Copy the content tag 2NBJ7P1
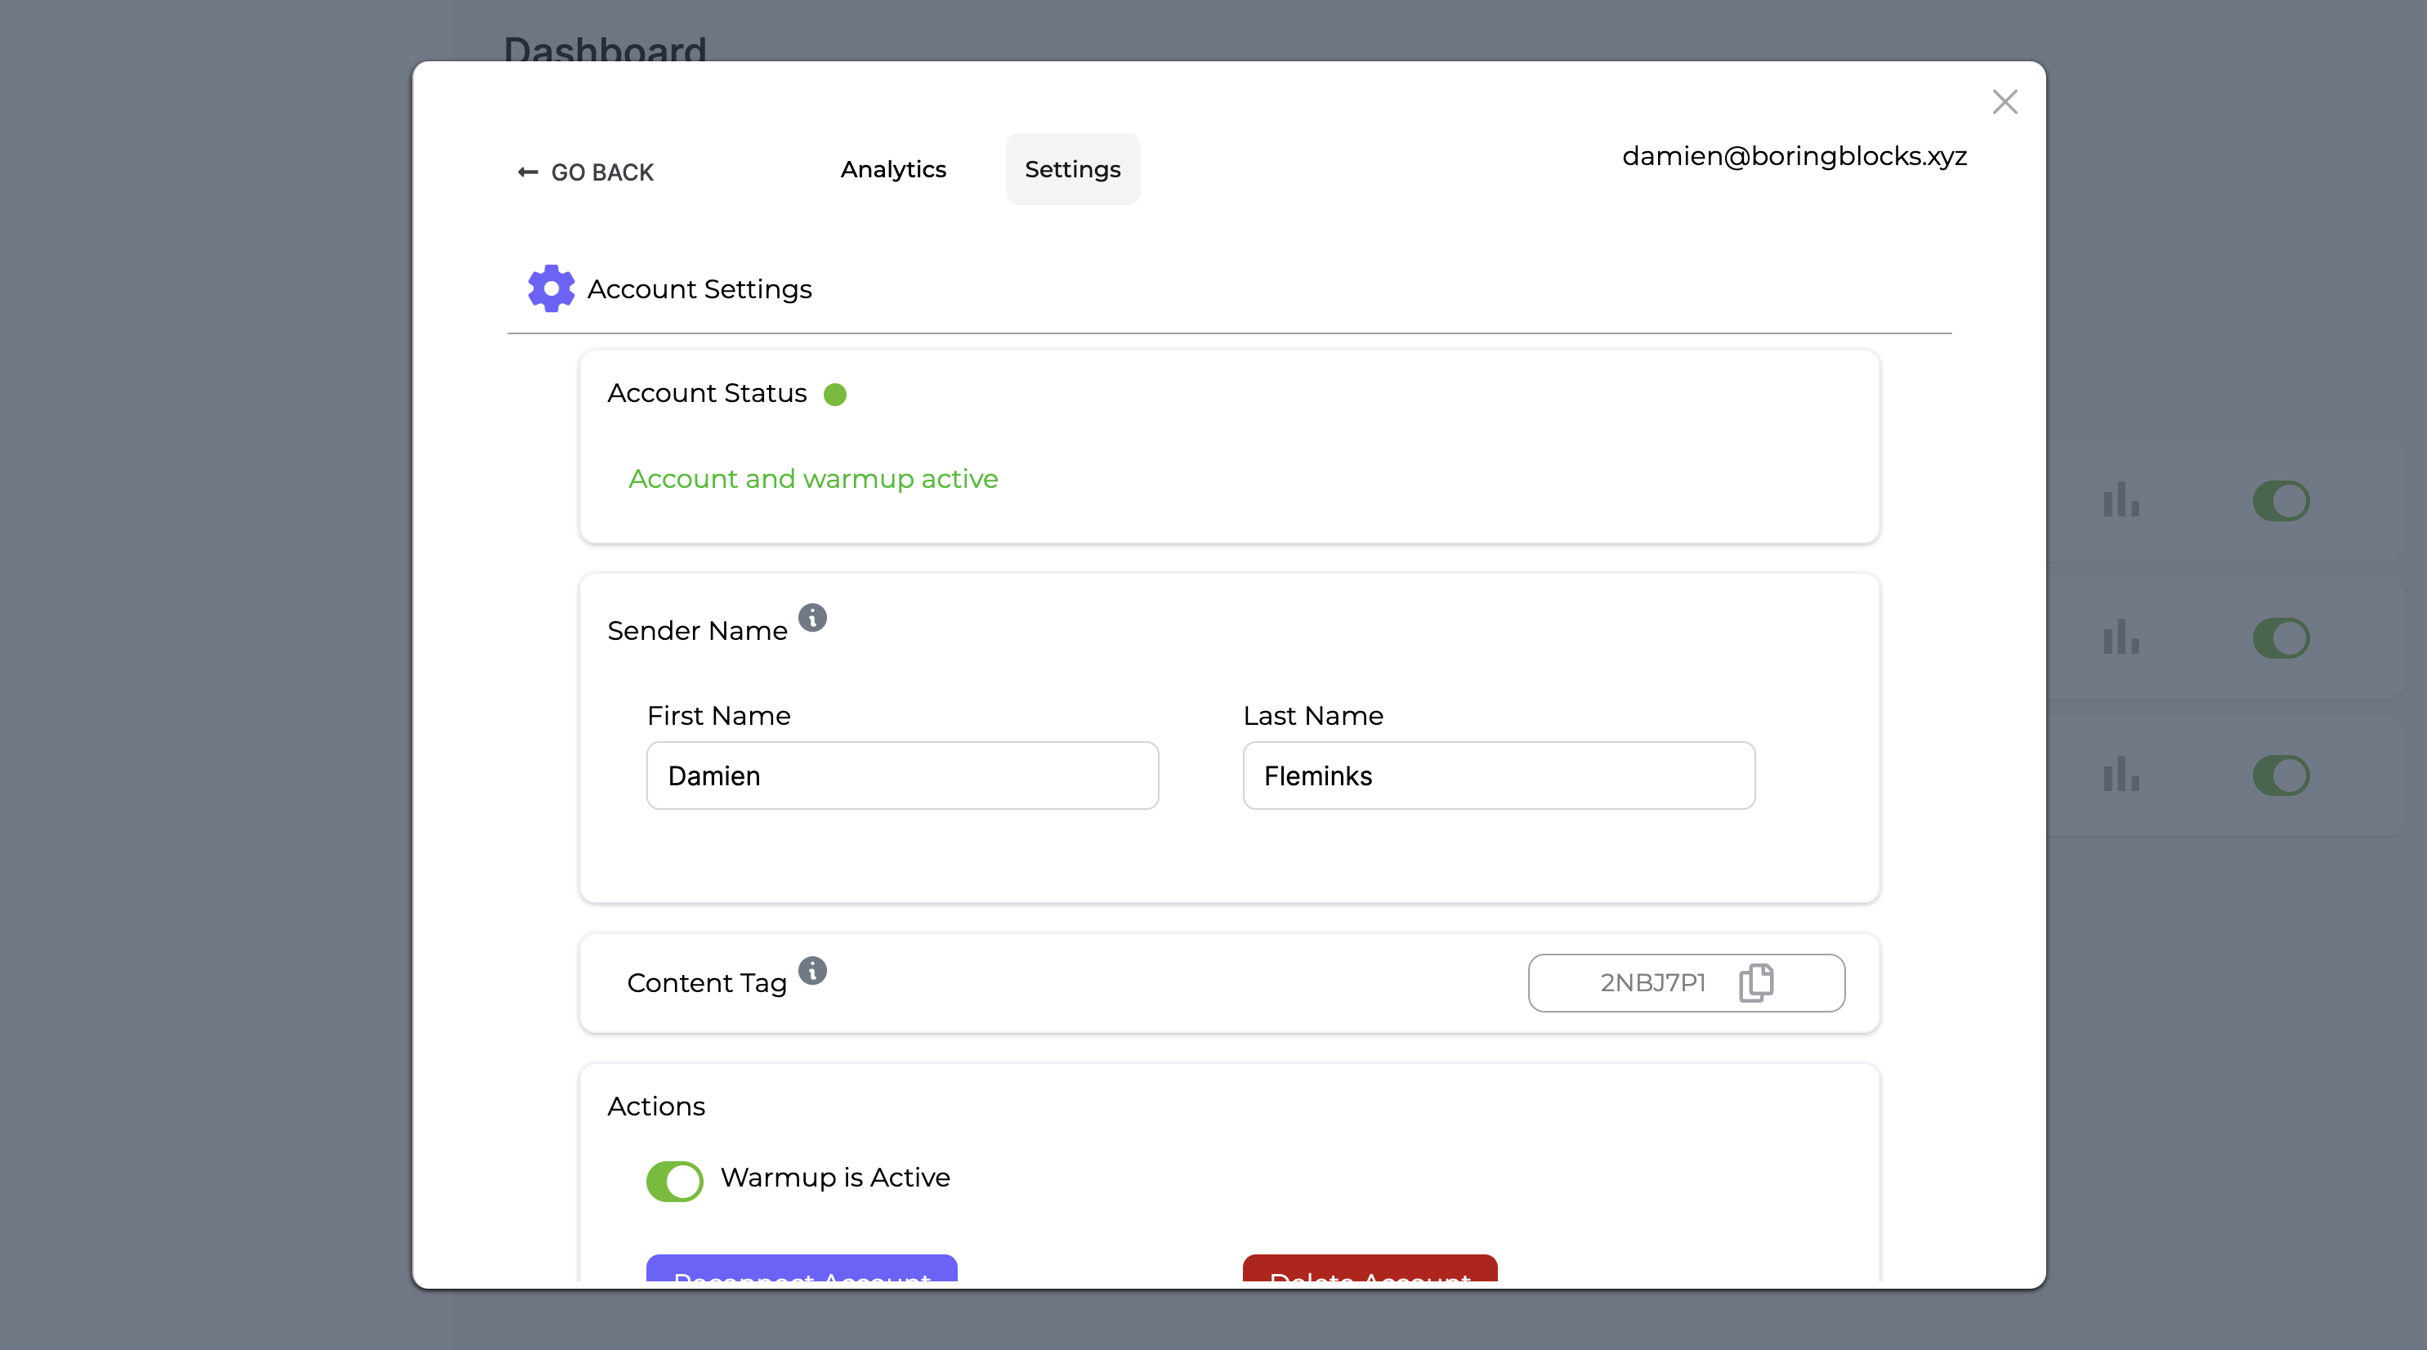The width and height of the screenshot is (2427, 1350). coord(1755,982)
